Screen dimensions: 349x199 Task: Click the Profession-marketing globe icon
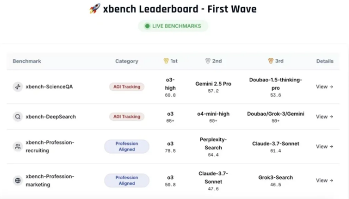pos(18,181)
